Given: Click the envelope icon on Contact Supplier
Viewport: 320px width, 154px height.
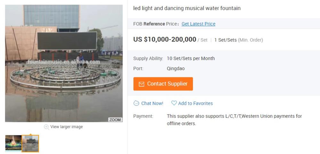Looking at the screenshot, I should [x=141, y=84].
